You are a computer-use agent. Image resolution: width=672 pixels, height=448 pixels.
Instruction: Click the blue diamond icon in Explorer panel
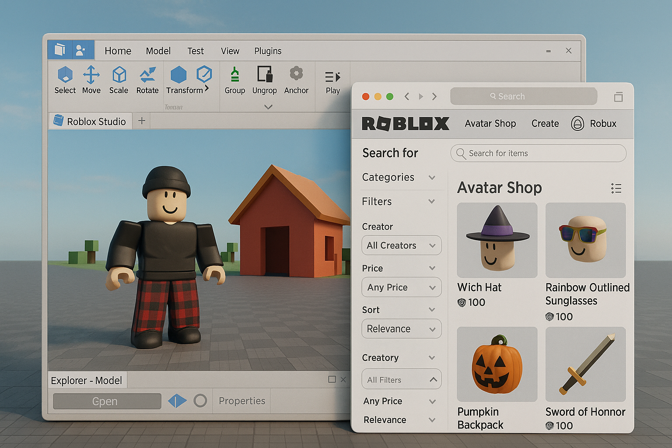(177, 401)
